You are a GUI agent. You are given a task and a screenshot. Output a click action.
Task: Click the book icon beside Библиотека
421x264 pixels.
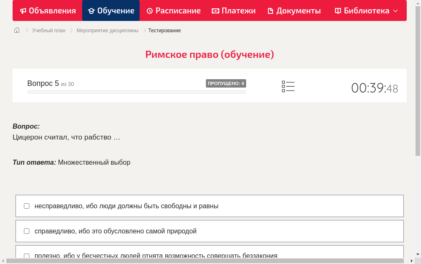pyautogui.click(x=338, y=10)
